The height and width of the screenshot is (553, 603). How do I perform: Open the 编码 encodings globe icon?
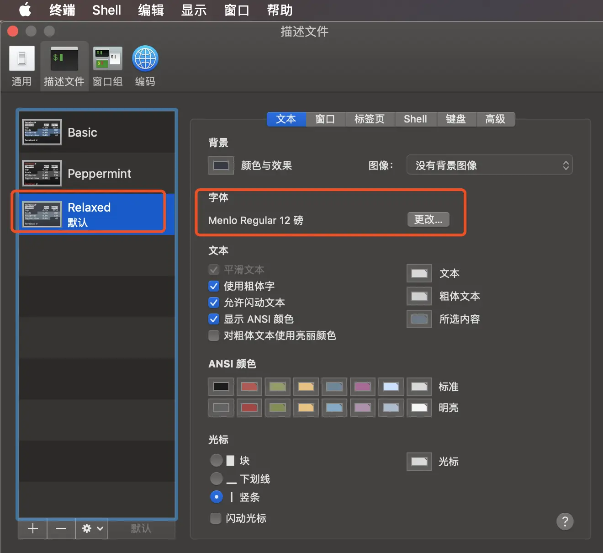(x=145, y=66)
